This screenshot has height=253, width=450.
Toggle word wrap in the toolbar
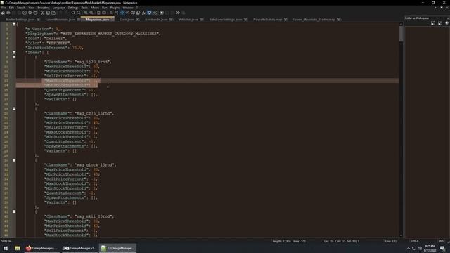click(x=111, y=13)
